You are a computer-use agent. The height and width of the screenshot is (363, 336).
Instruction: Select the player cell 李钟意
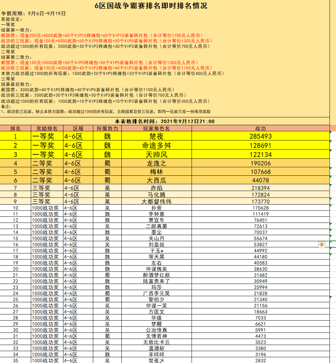pos(157,214)
